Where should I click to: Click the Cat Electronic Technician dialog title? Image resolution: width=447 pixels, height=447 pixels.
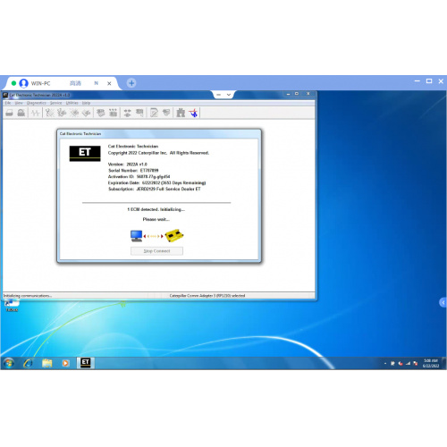click(x=80, y=134)
